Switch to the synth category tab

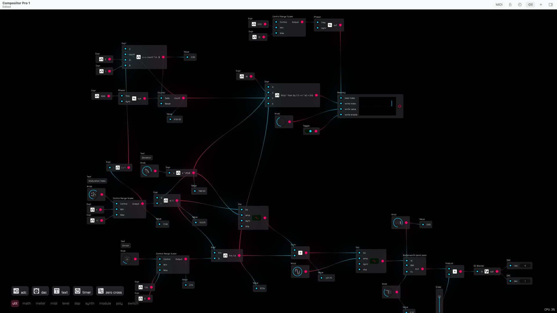tap(90, 303)
